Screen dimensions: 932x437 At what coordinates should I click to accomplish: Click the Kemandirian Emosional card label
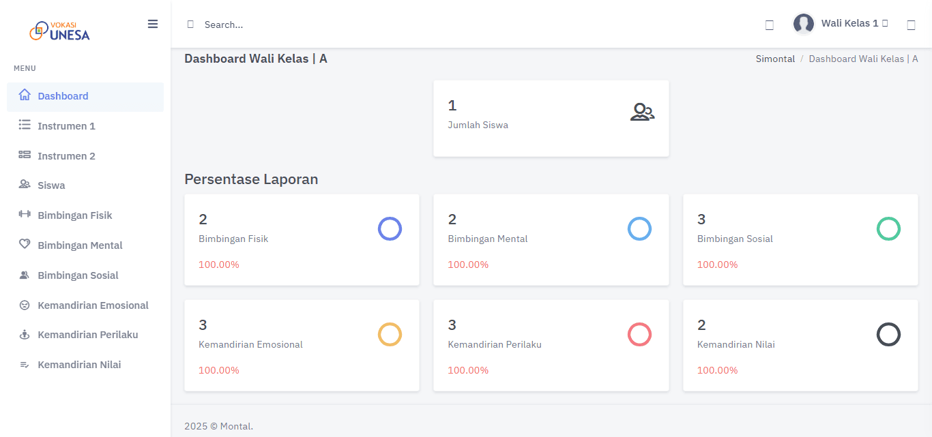(250, 344)
